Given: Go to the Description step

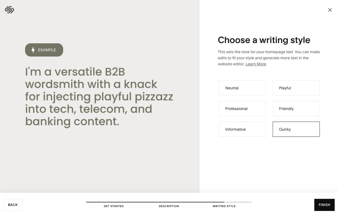Looking at the screenshot, I should (x=169, y=206).
